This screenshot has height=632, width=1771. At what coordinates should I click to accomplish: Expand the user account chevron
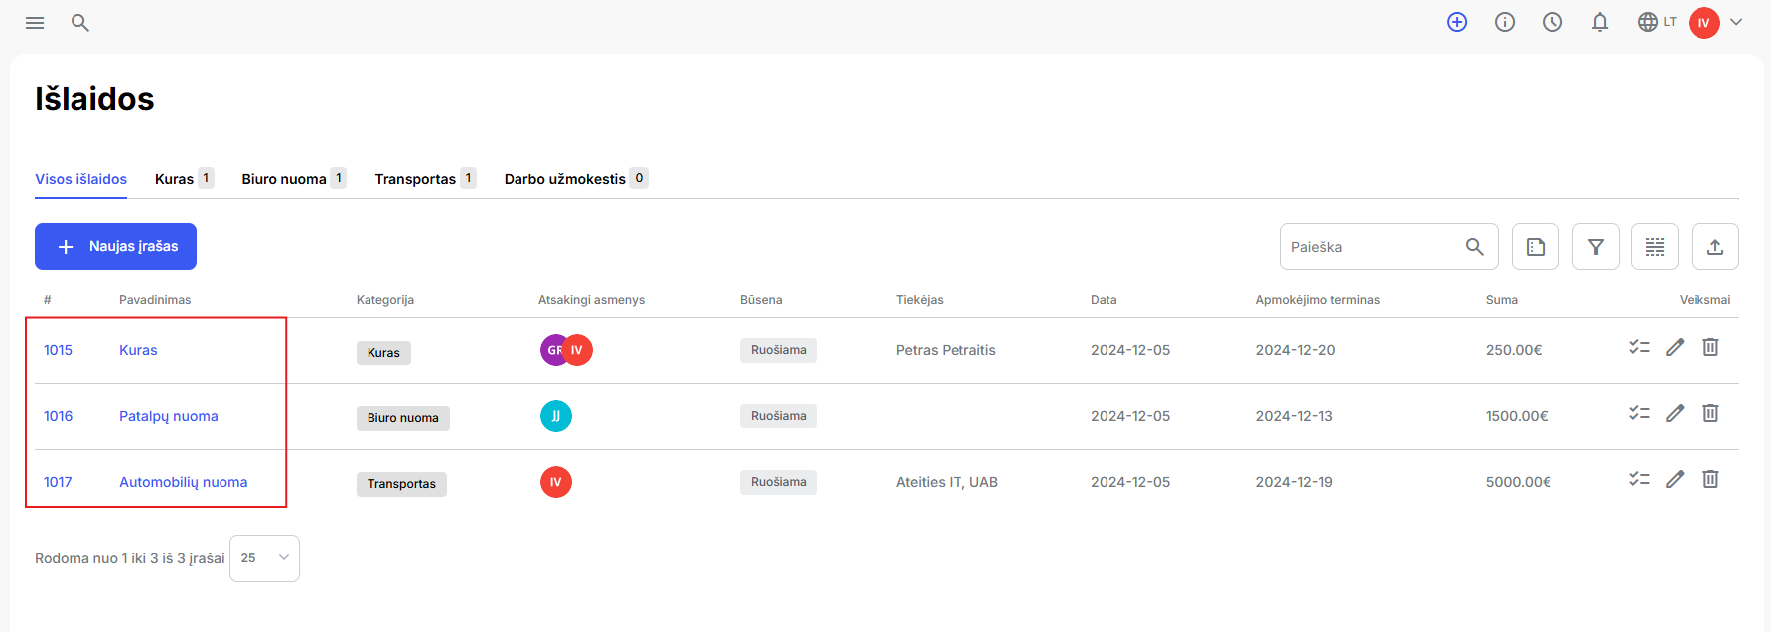coord(1736,22)
